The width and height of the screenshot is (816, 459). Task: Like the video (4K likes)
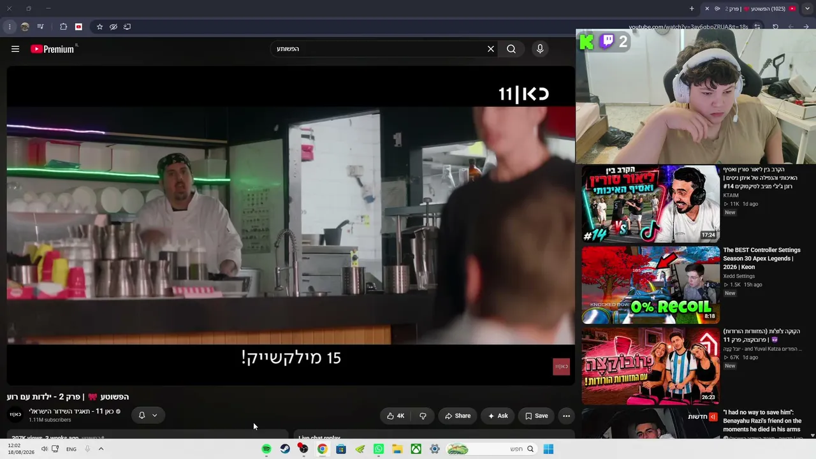pyautogui.click(x=395, y=416)
